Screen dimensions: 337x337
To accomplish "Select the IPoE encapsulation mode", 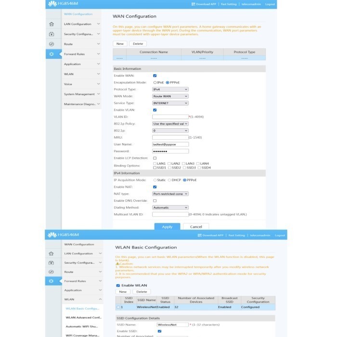I will [155, 82].
